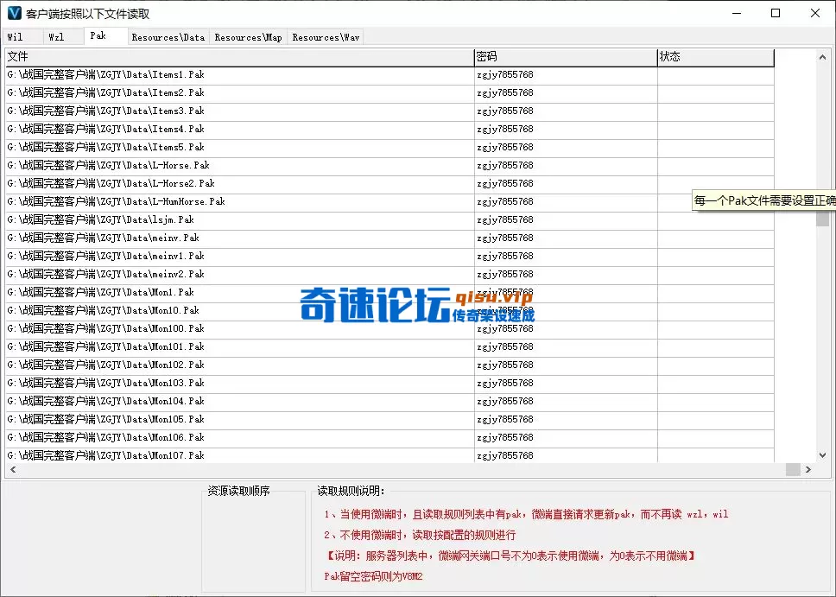Open the Resources\Map tab
The image size is (836, 597).
click(x=249, y=37)
